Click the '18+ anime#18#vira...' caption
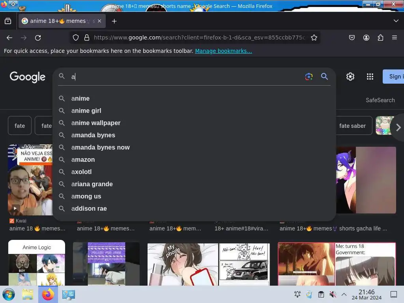The image size is (404, 303). pos(241,228)
